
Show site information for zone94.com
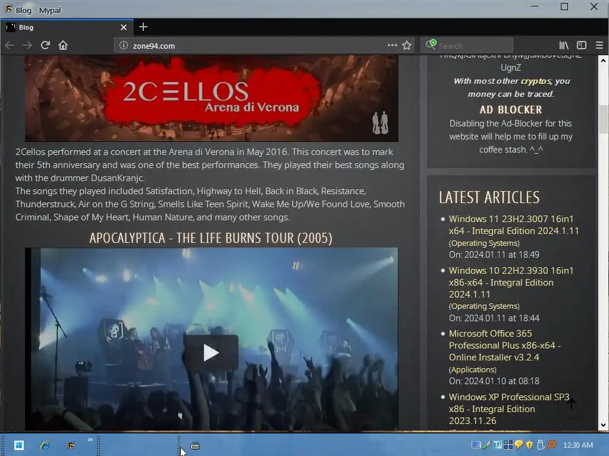[124, 45]
